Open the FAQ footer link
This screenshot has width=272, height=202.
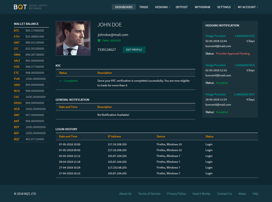[255, 194]
